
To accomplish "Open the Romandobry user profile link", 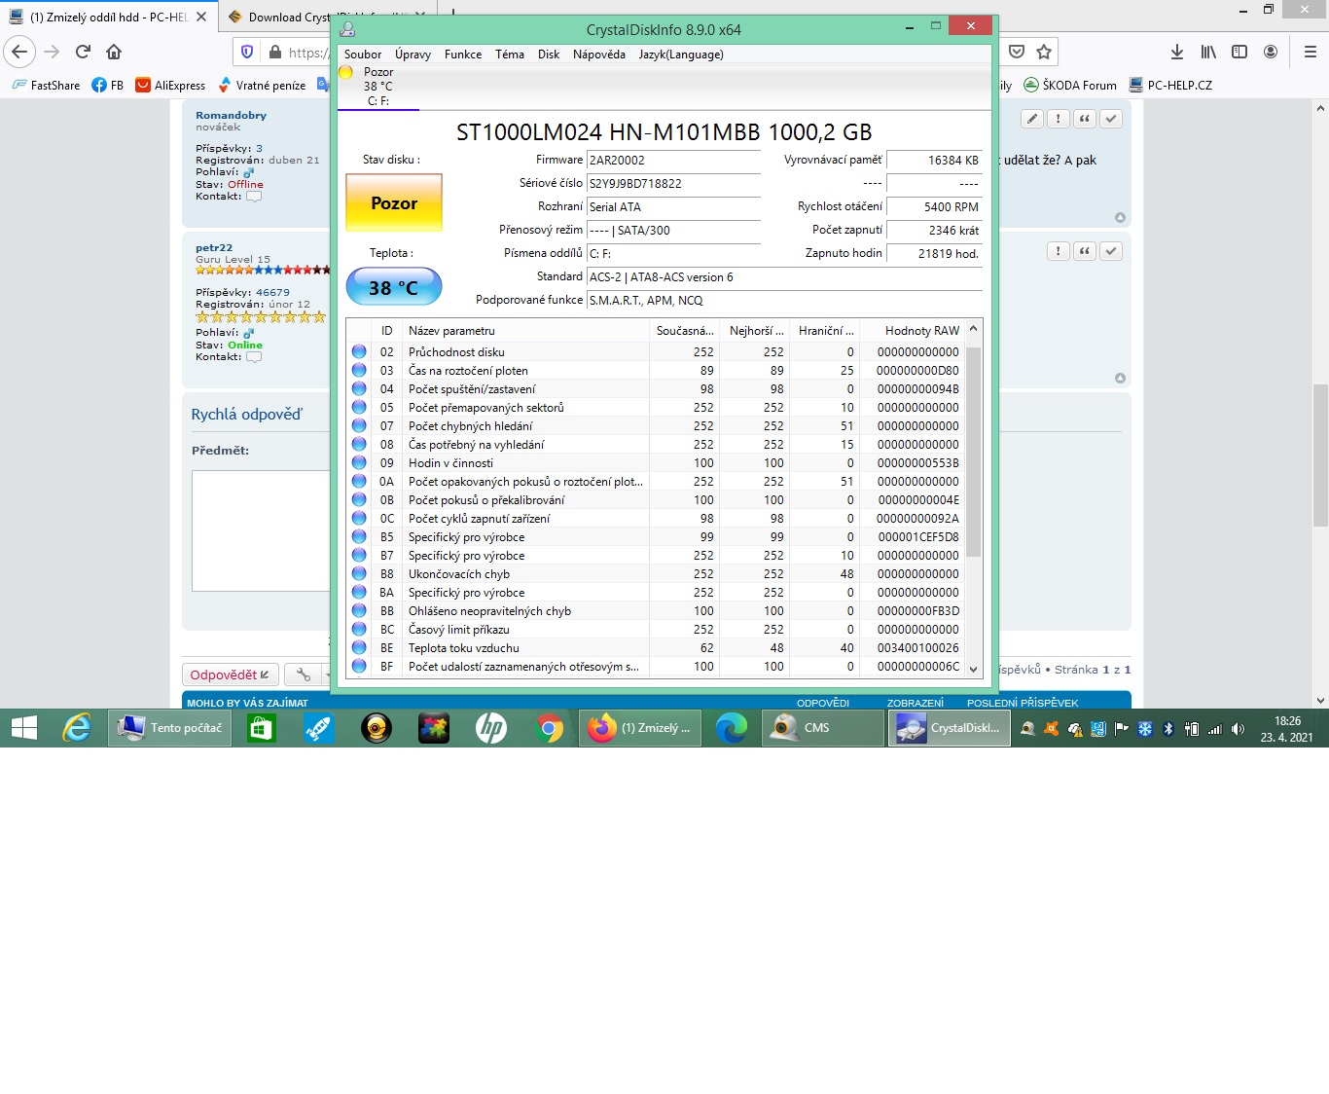I will click(x=231, y=115).
